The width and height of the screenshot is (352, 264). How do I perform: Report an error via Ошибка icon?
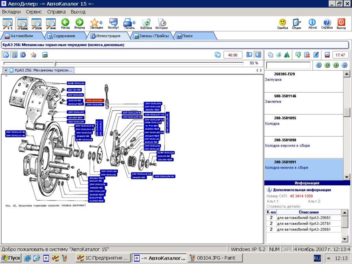pyautogui.click(x=282, y=24)
